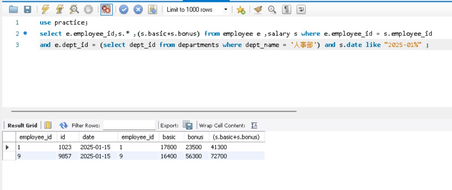452x190 pixels.
Task: Select the cell showing 41300
Action: pyautogui.click(x=237, y=147)
